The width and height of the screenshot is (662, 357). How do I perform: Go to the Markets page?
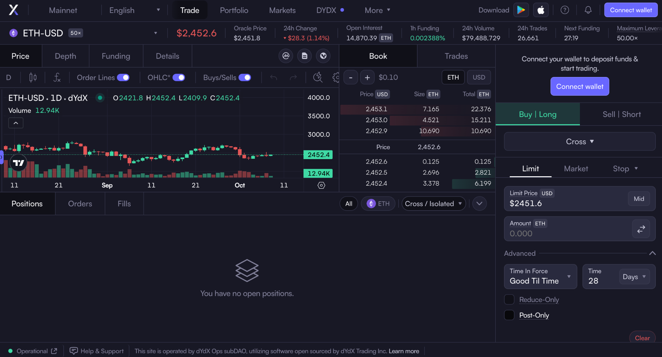pyautogui.click(x=282, y=10)
